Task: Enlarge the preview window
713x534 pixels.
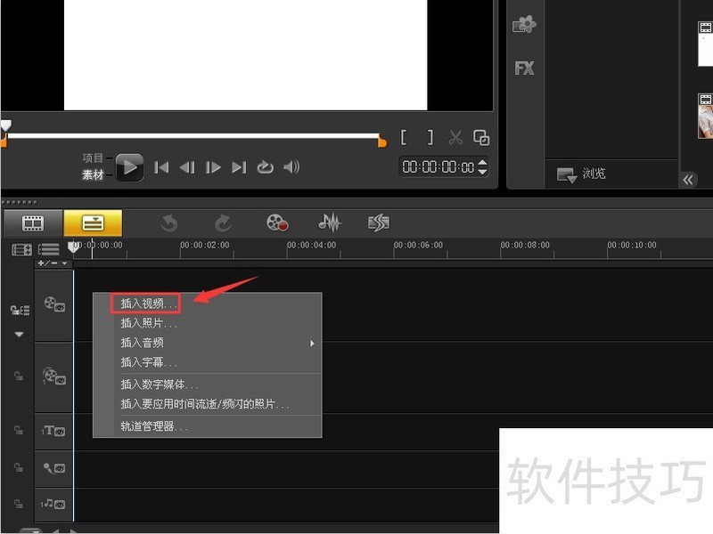Action: pyautogui.click(x=481, y=137)
